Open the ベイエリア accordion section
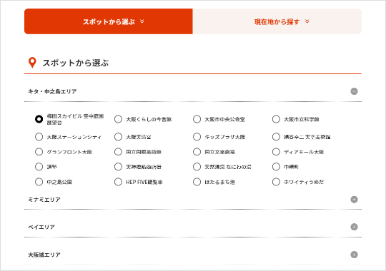 [193, 227]
